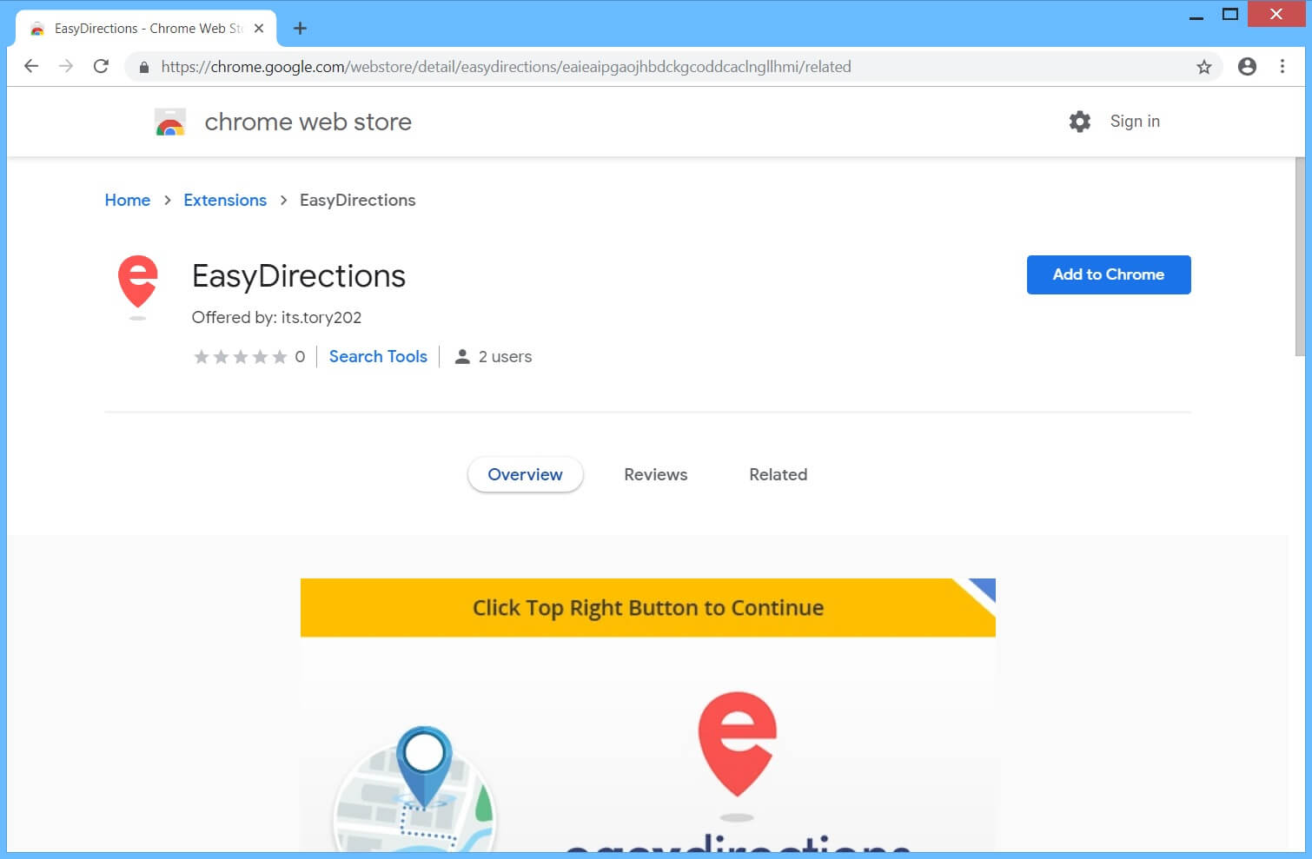Open the Extensions breadcrumb link
This screenshot has width=1312, height=859.
(225, 200)
